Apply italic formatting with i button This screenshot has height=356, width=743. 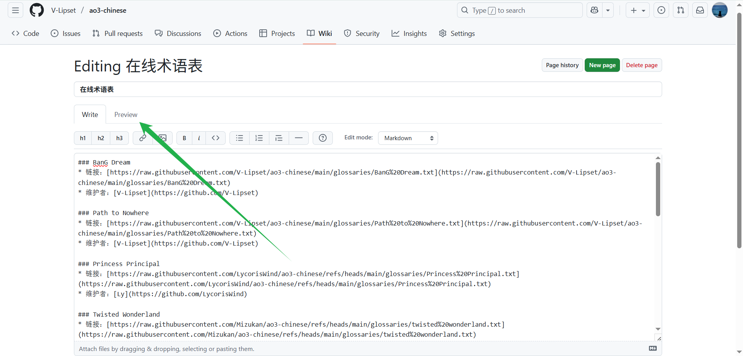199,138
